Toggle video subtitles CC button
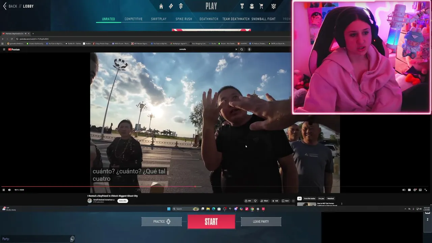 click(409, 190)
